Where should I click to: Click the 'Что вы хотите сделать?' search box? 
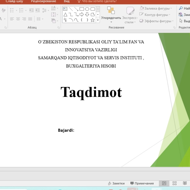pos(97,1)
